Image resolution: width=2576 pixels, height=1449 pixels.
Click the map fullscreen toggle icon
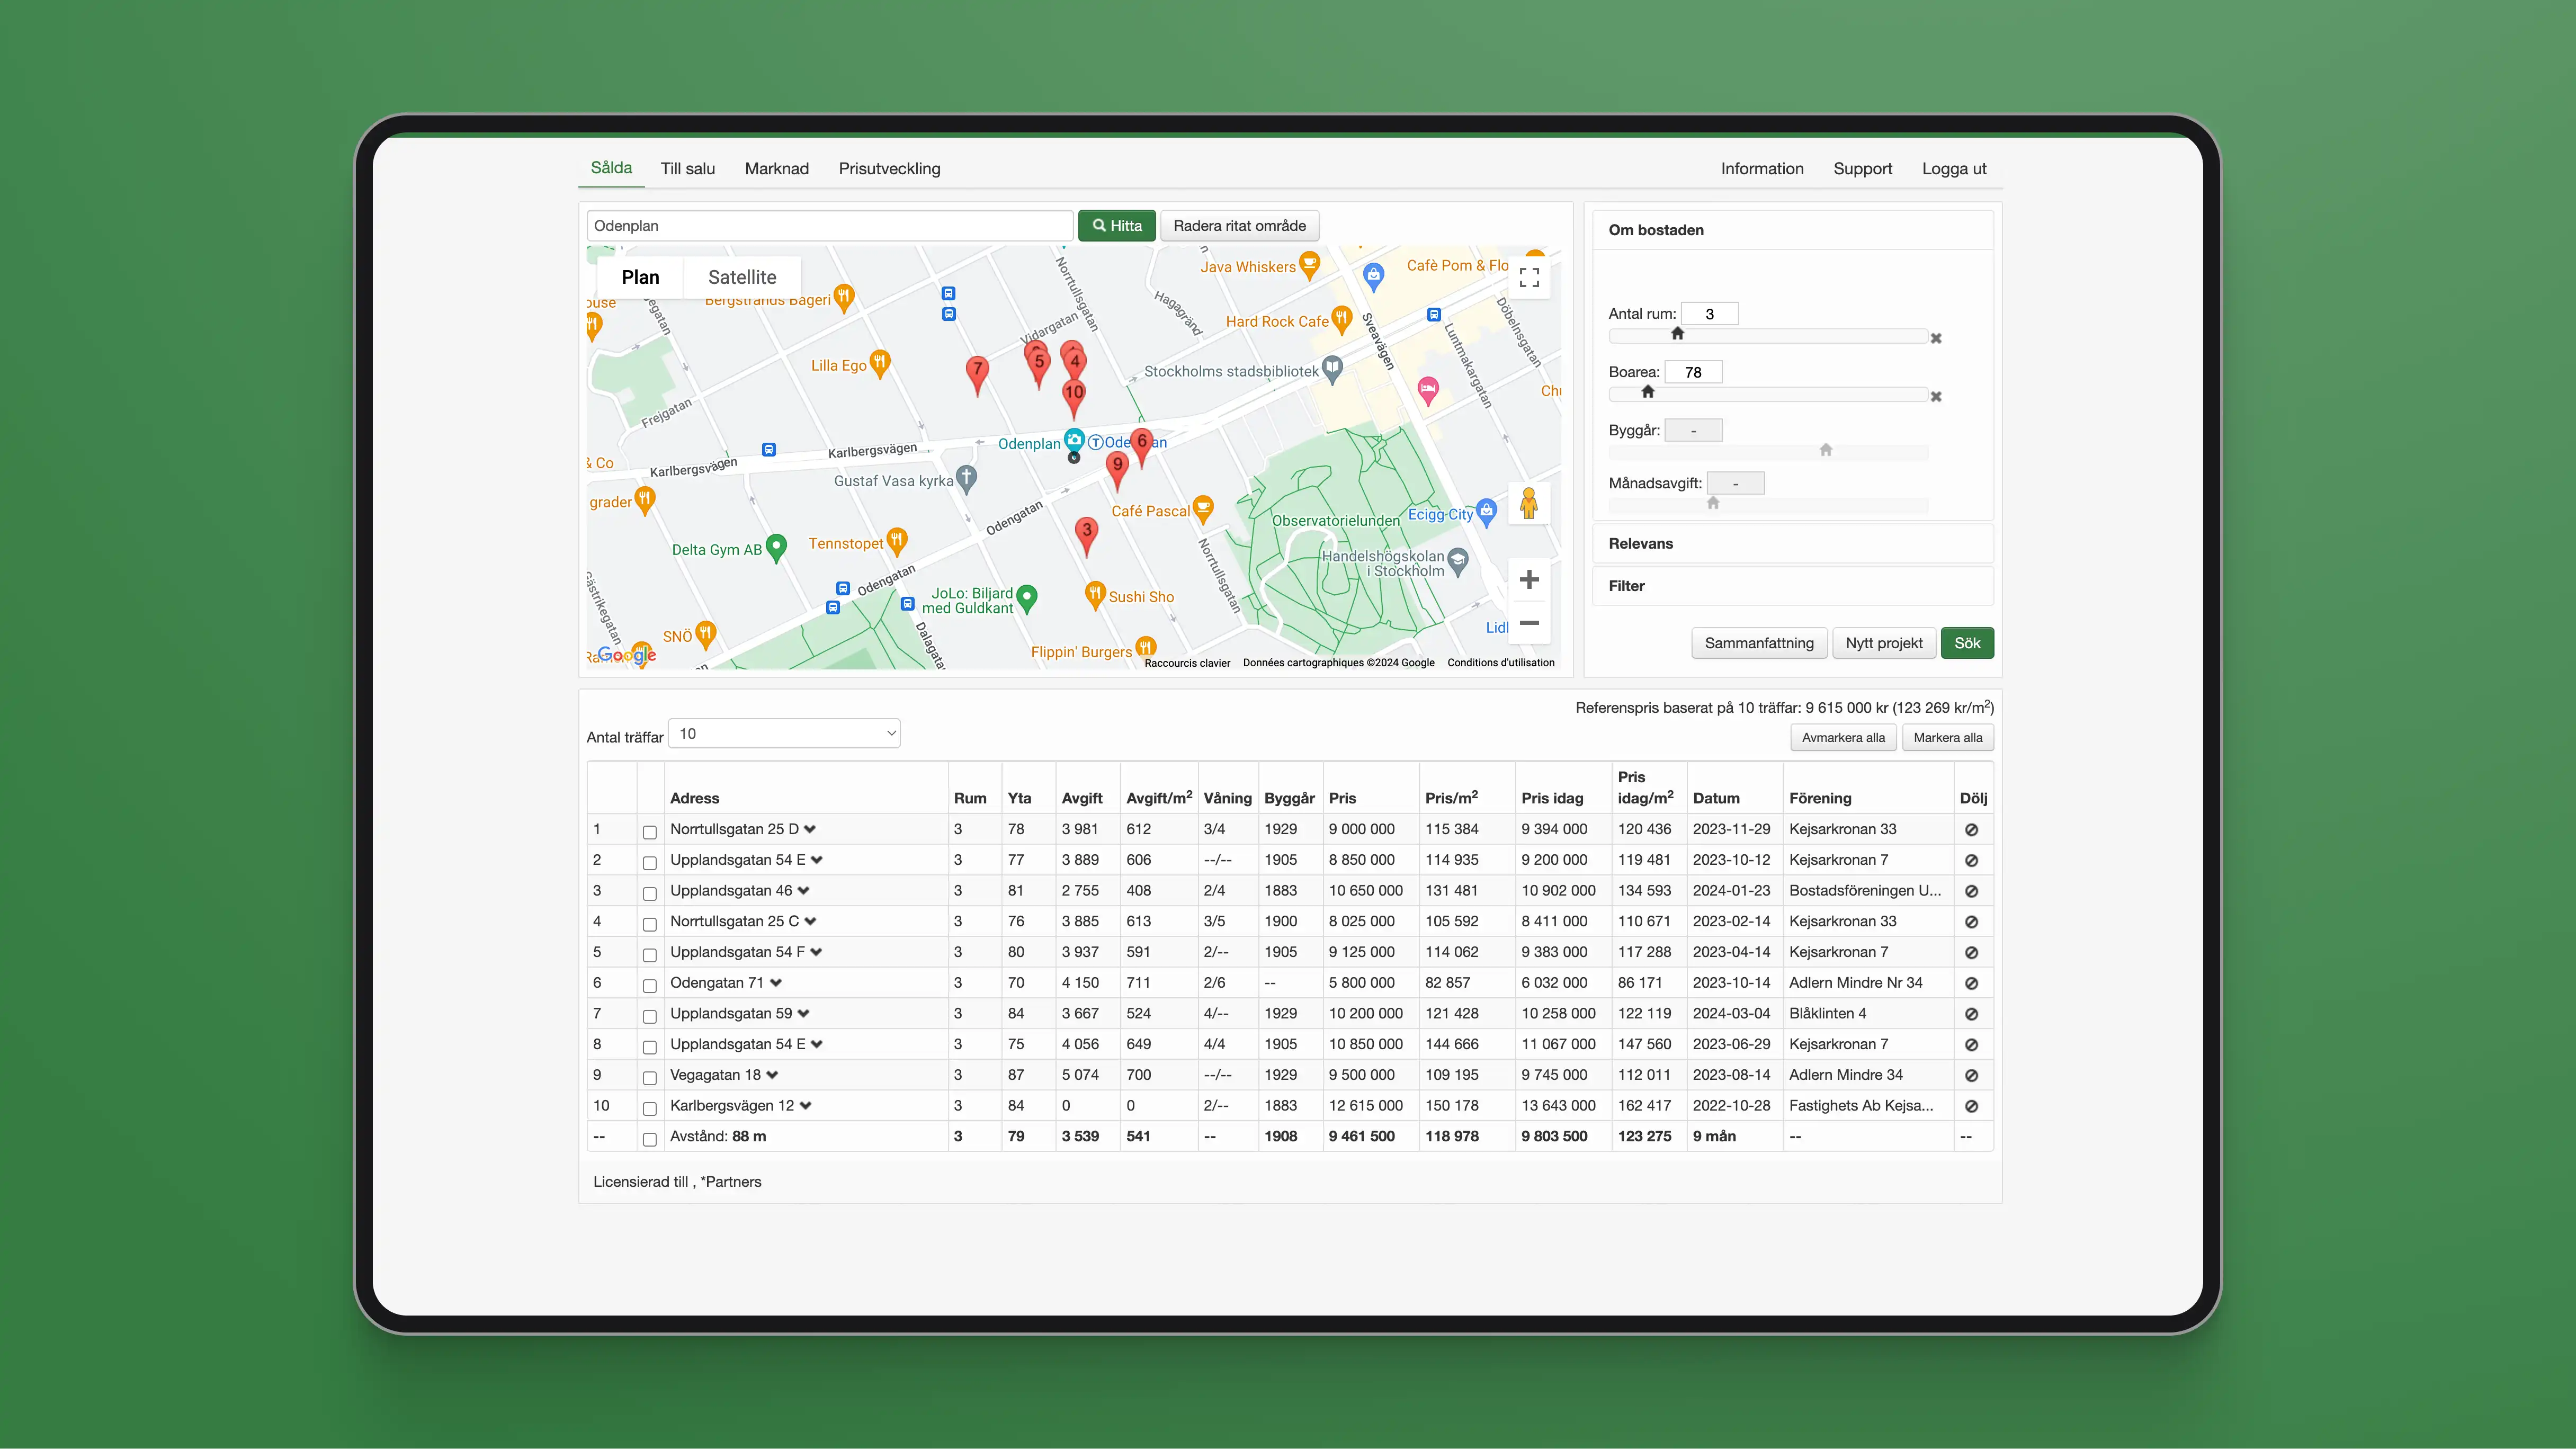pos(1528,277)
